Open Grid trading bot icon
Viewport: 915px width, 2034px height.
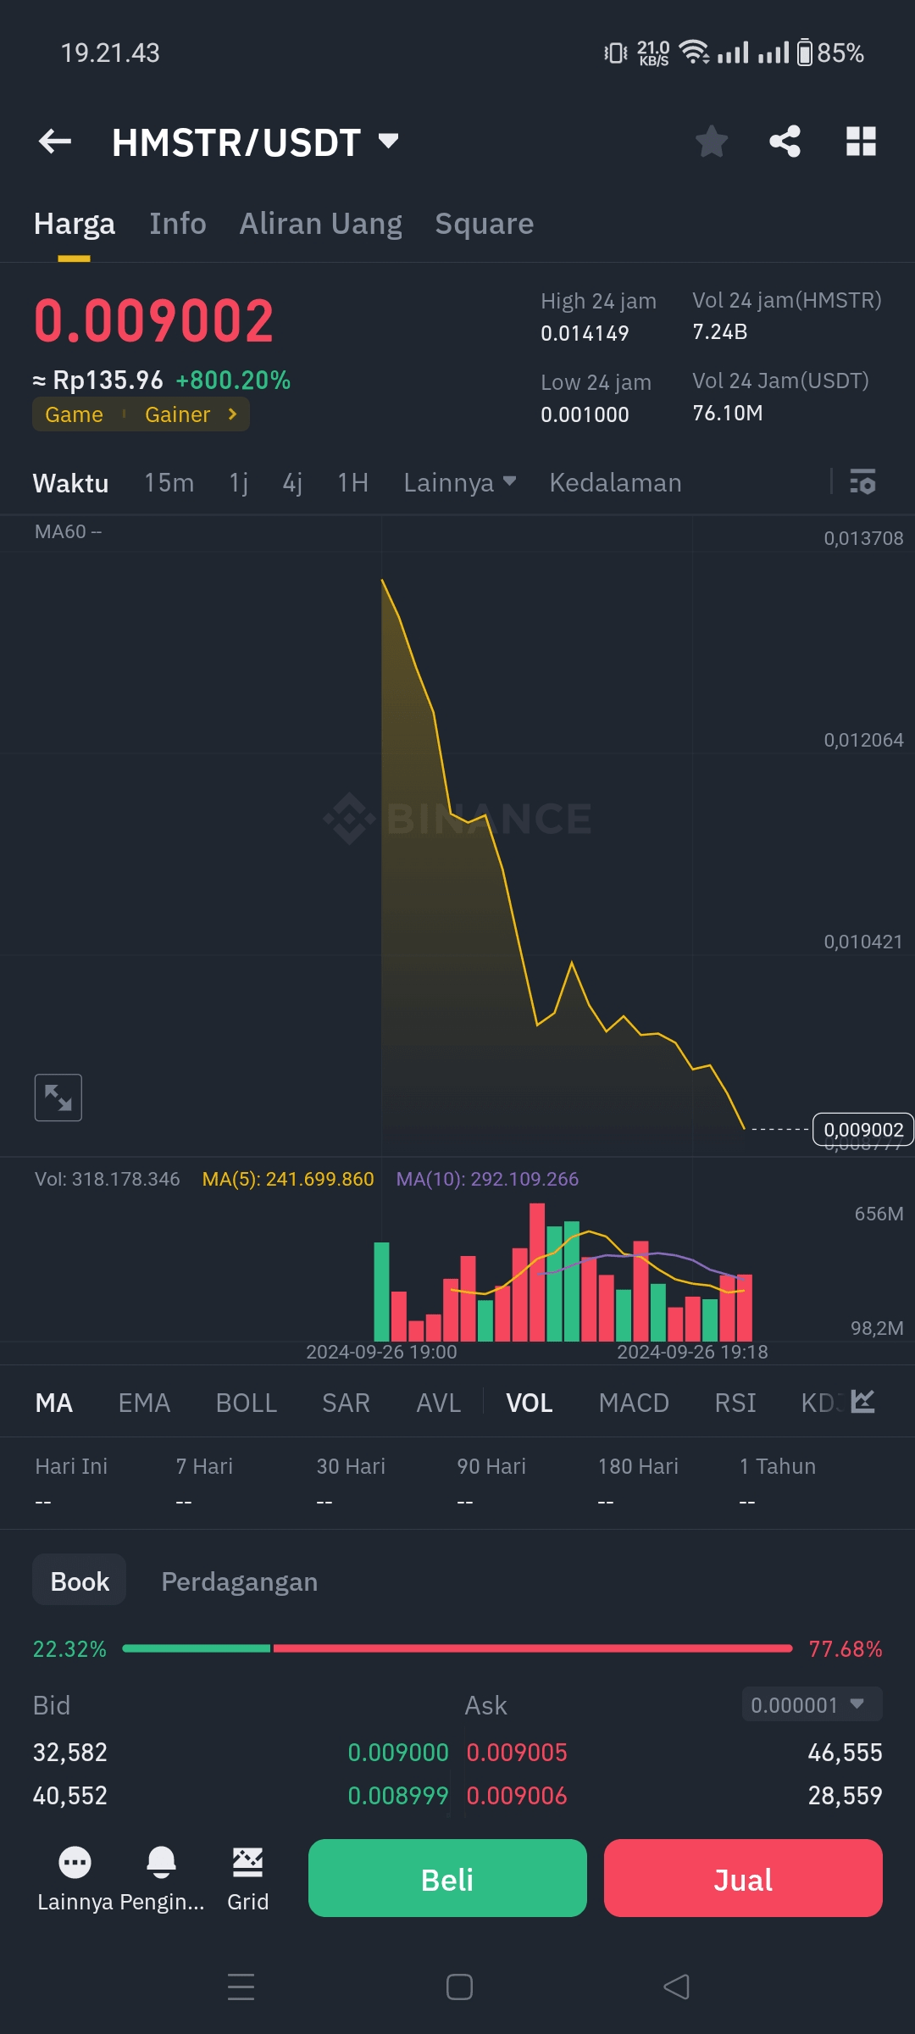coord(247,1864)
